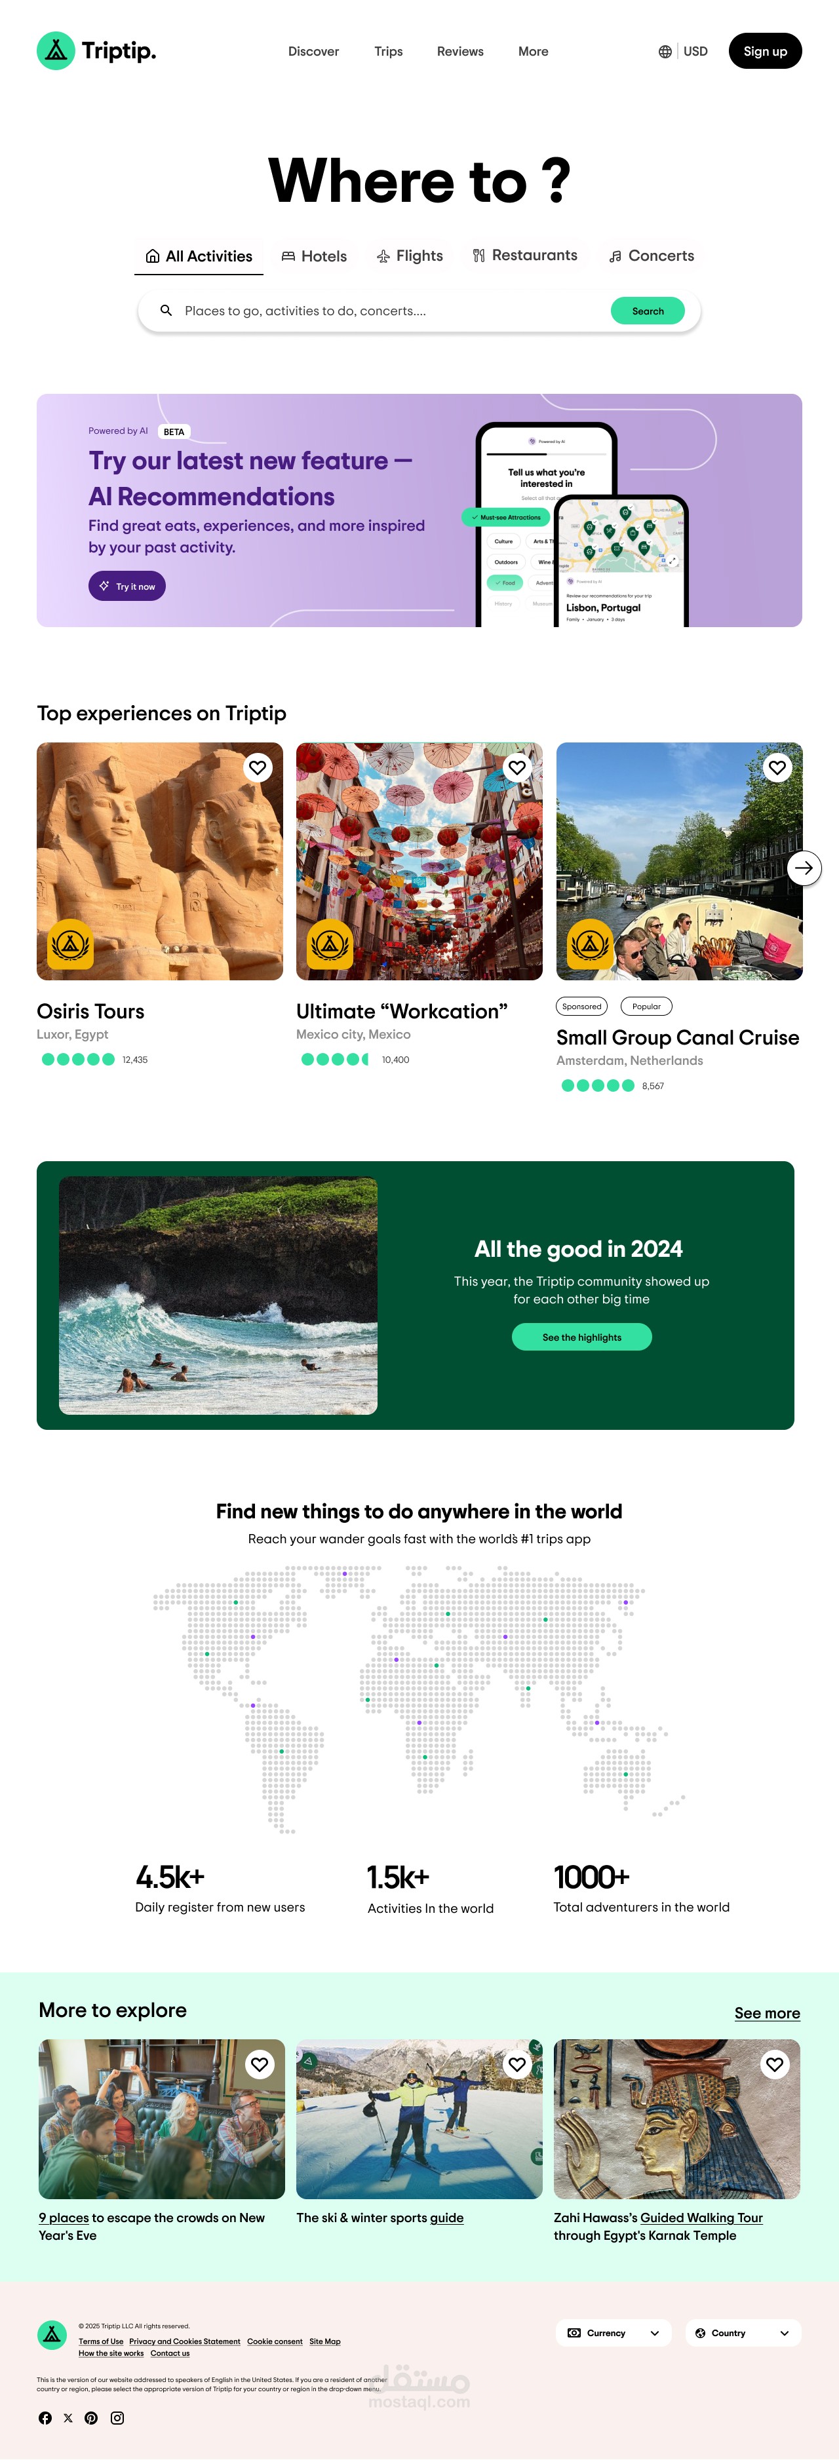Click the magnifier icon in search bar

pyautogui.click(x=166, y=311)
